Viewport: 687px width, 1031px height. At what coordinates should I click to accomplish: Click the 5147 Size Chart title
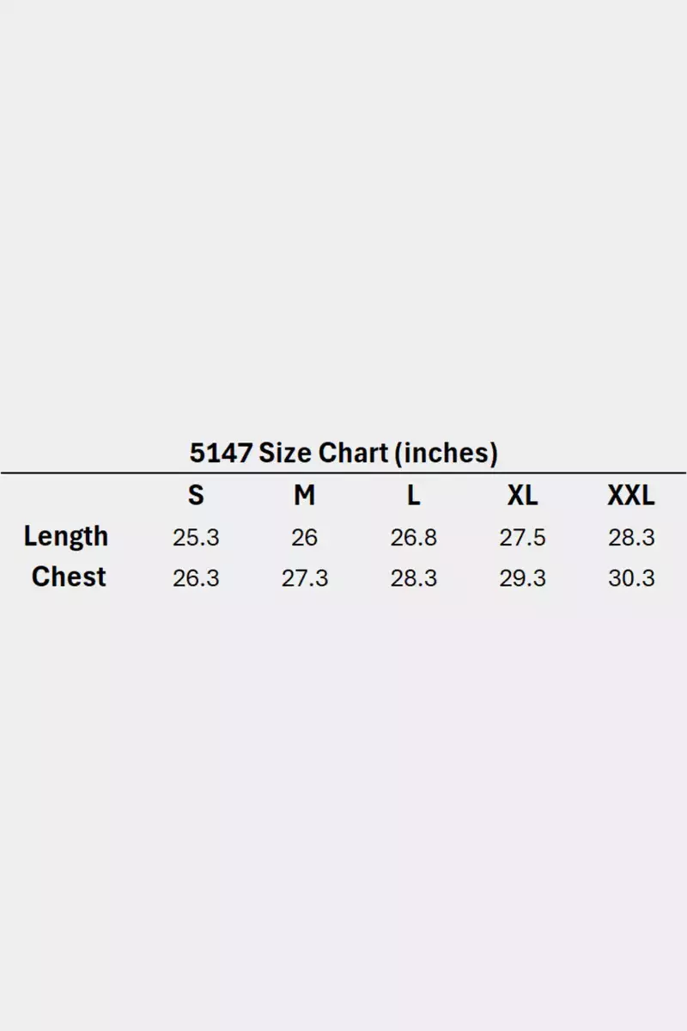click(343, 452)
